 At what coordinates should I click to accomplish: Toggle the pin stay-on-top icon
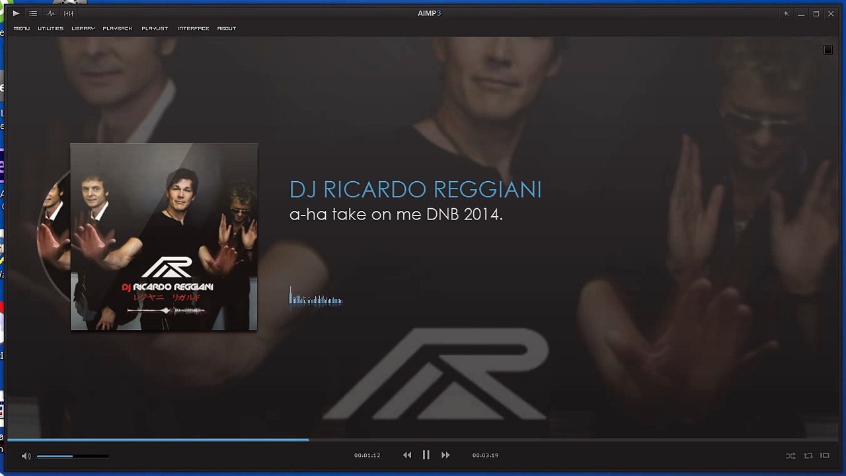click(786, 13)
